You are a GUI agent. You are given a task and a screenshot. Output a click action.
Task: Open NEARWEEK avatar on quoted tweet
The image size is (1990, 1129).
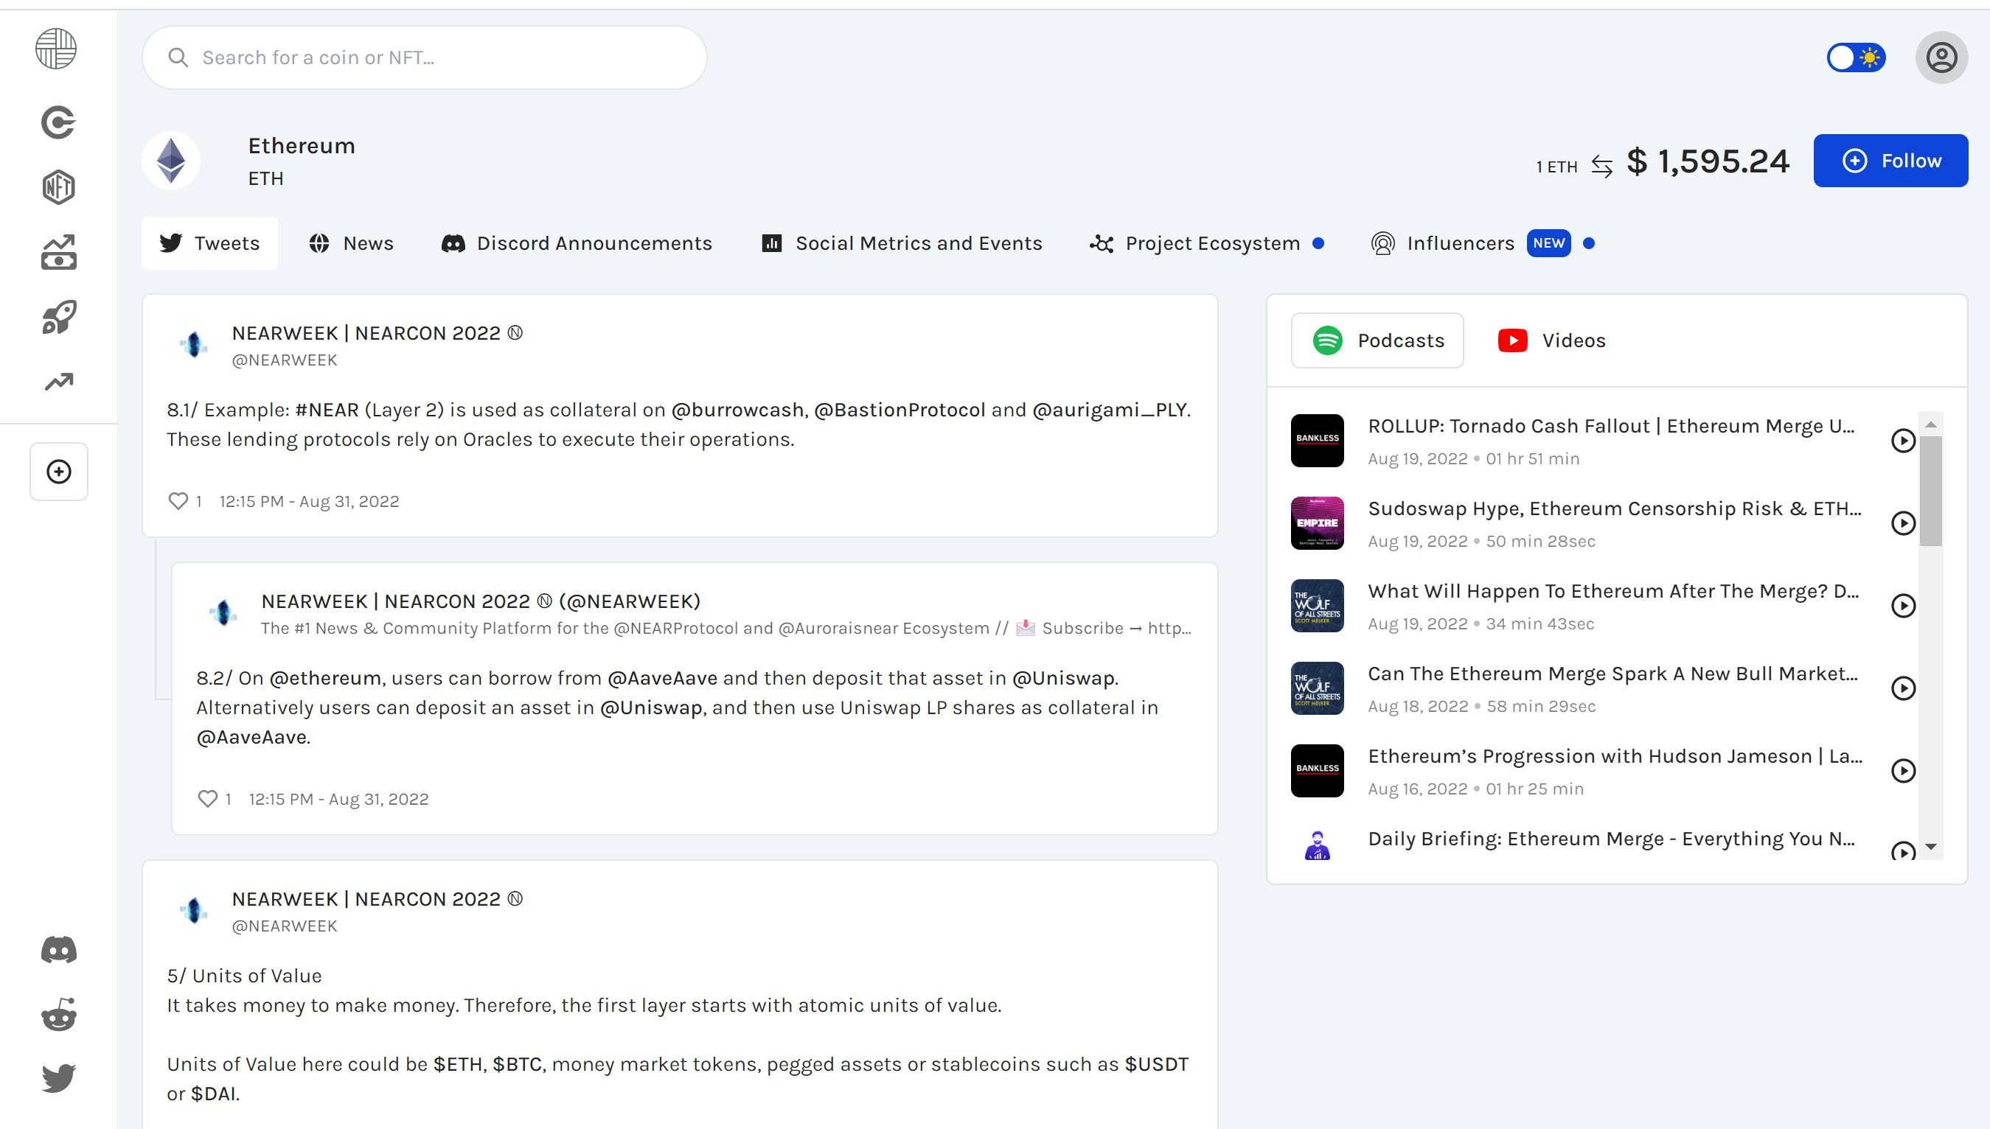point(223,612)
